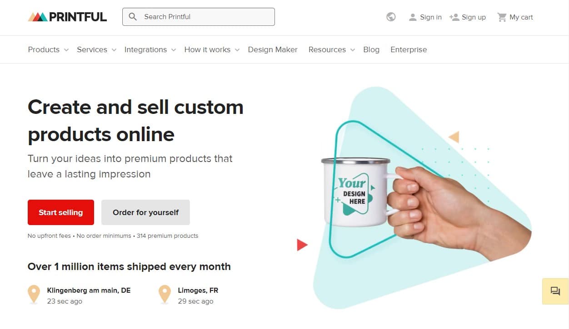Open the Design Maker
Image resolution: width=569 pixels, height=329 pixels.
click(x=273, y=49)
